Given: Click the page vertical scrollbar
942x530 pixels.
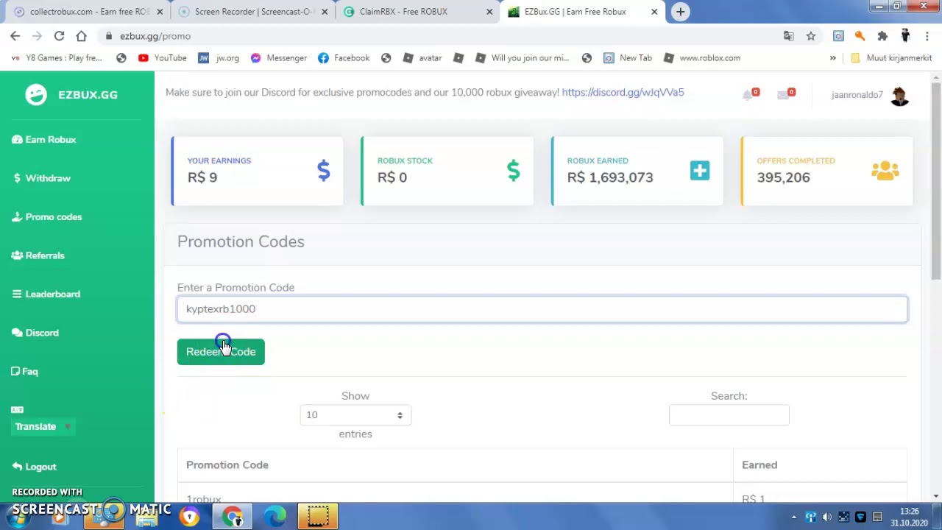Looking at the screenshot, I should click(x=936, y=180).
